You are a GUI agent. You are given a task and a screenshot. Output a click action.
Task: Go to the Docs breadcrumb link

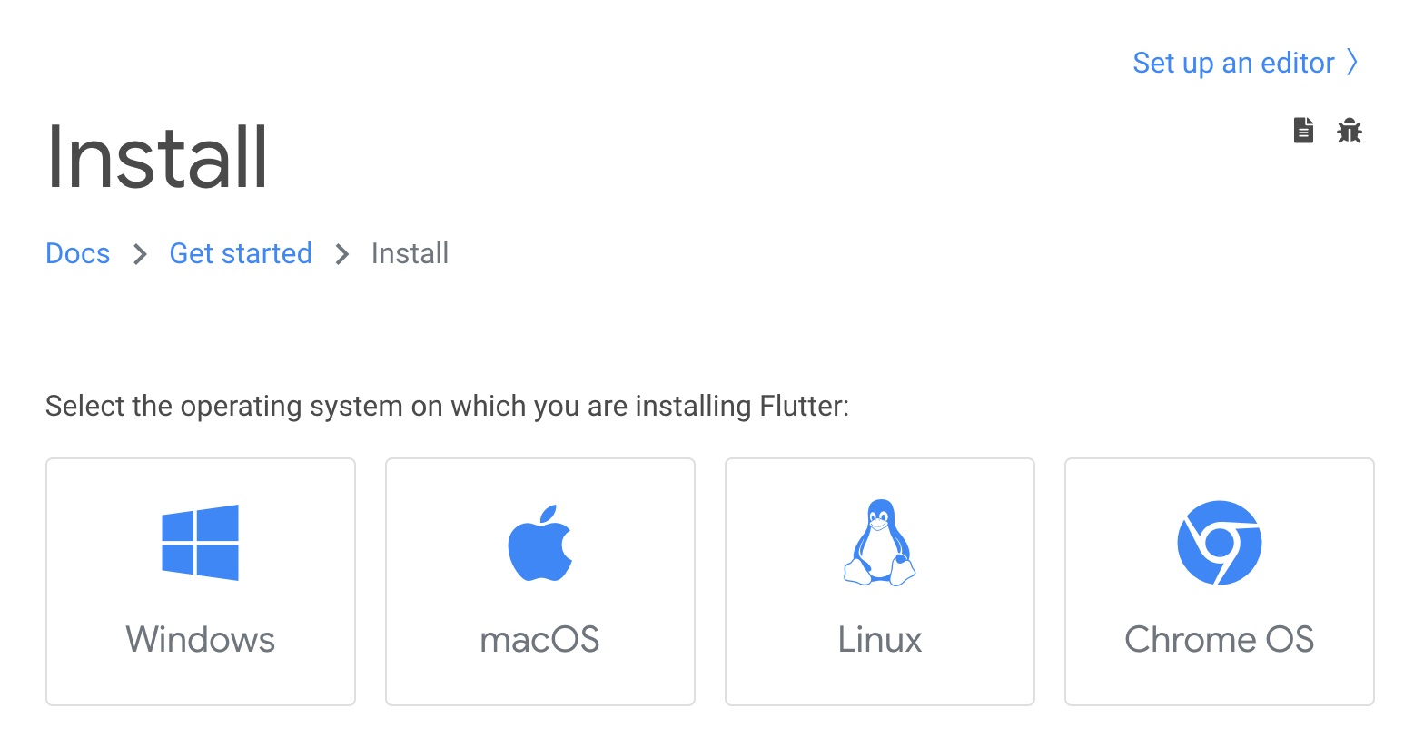(78, 253)
